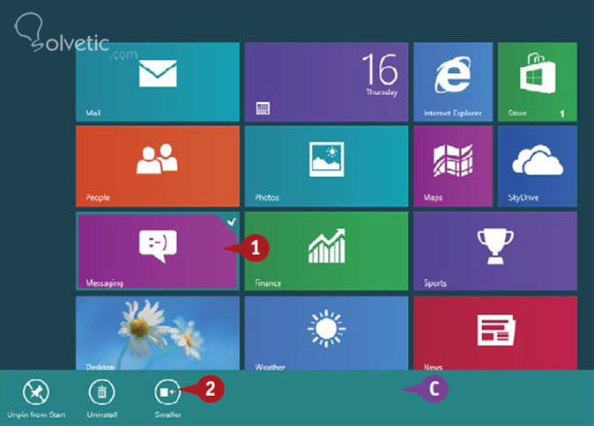594x426 pixels.
Task: Open the Sports tile
Action: pos(495,251)
